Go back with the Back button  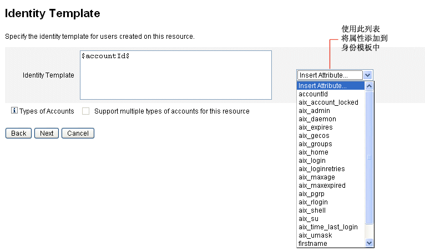click(x=18, y=133)
